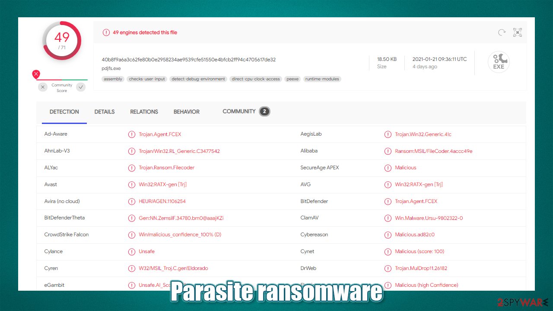This screenshot has width=553, height=311.
Task: Click the warning icon for Ad-Aware detection
Action: [x=132, y=134]
